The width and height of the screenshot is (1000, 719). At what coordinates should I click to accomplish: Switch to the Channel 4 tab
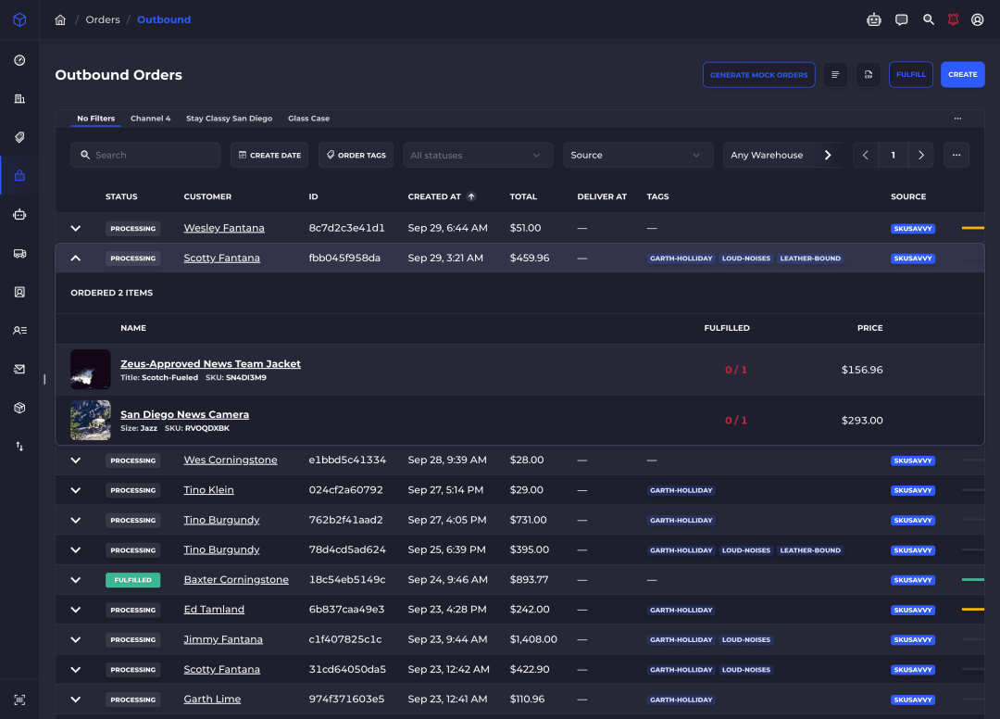pyautogui.click(x=151, y=119)
